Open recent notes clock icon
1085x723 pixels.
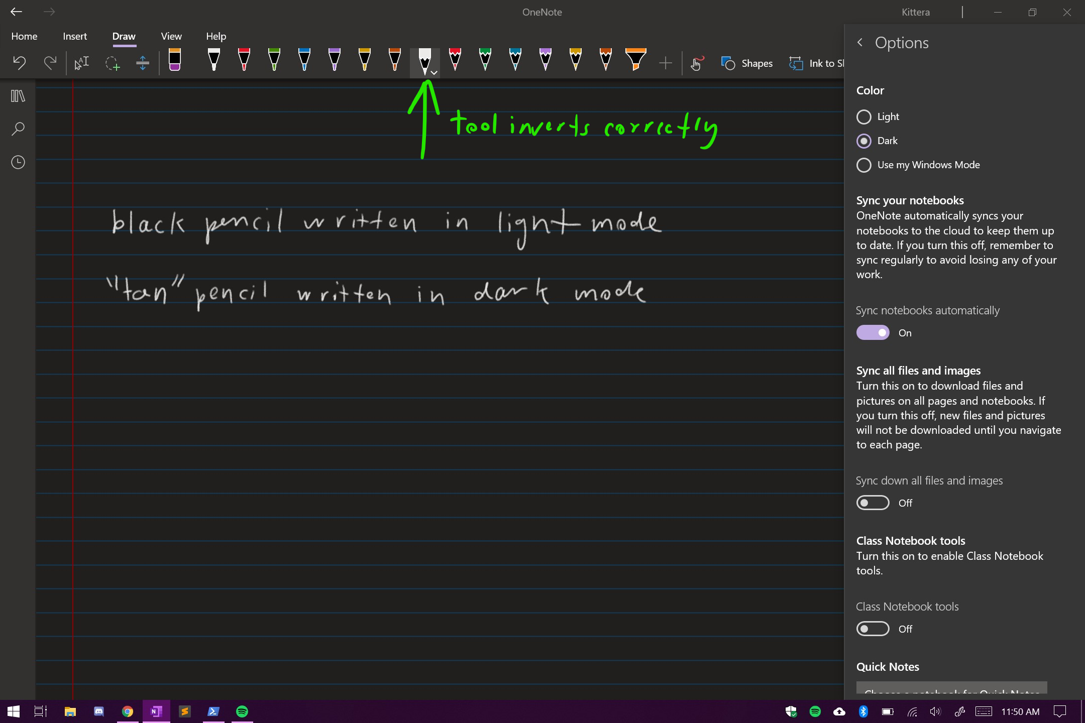tap(18, 162)
